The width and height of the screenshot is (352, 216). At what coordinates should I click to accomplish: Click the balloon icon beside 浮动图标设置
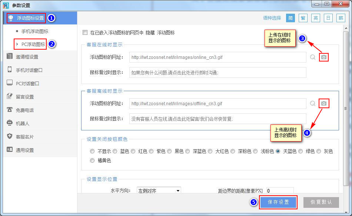click(10, 18)
